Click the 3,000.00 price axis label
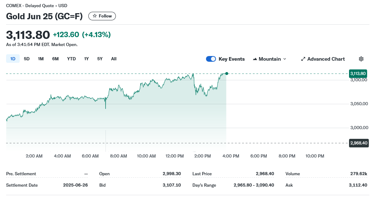Image resolution: width=378 pixels, height=197 pixels. pyautogui.click(x=359, y=127)
